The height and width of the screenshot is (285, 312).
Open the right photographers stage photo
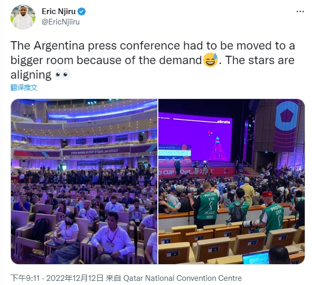point(231,181)
